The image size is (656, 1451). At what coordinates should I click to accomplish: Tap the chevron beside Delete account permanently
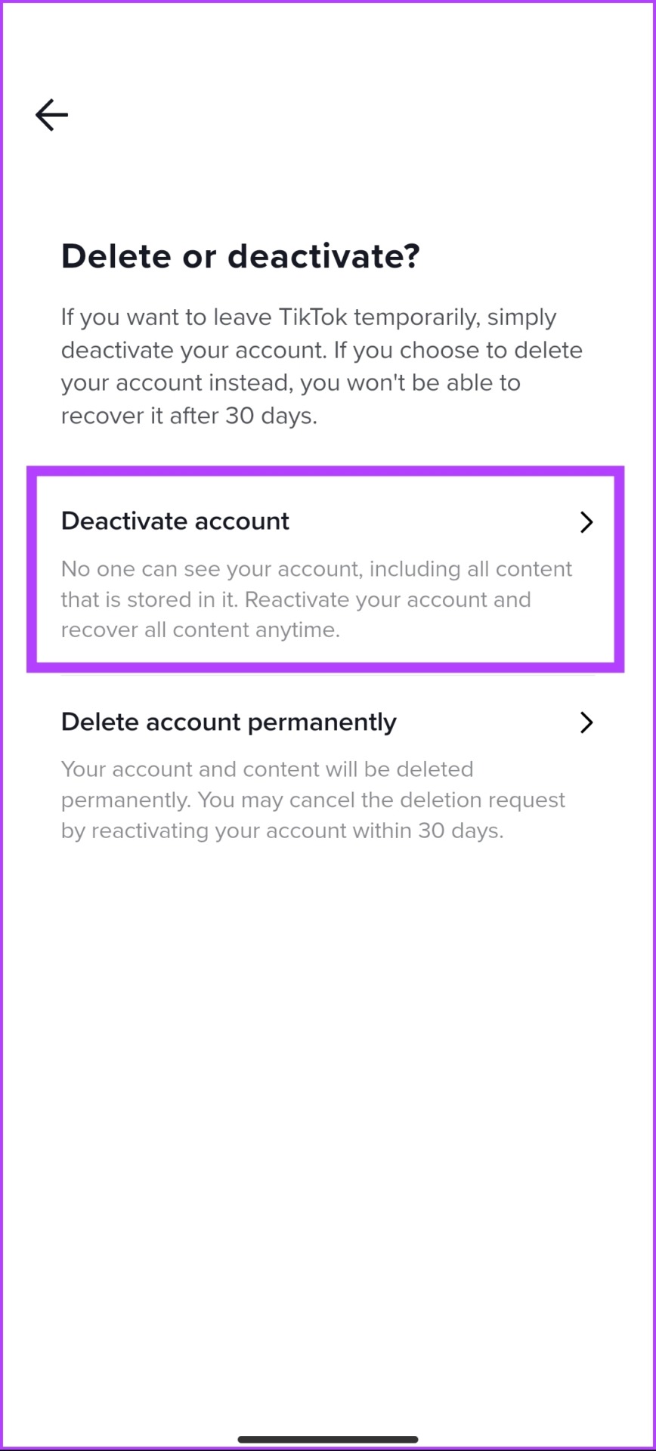586,722
